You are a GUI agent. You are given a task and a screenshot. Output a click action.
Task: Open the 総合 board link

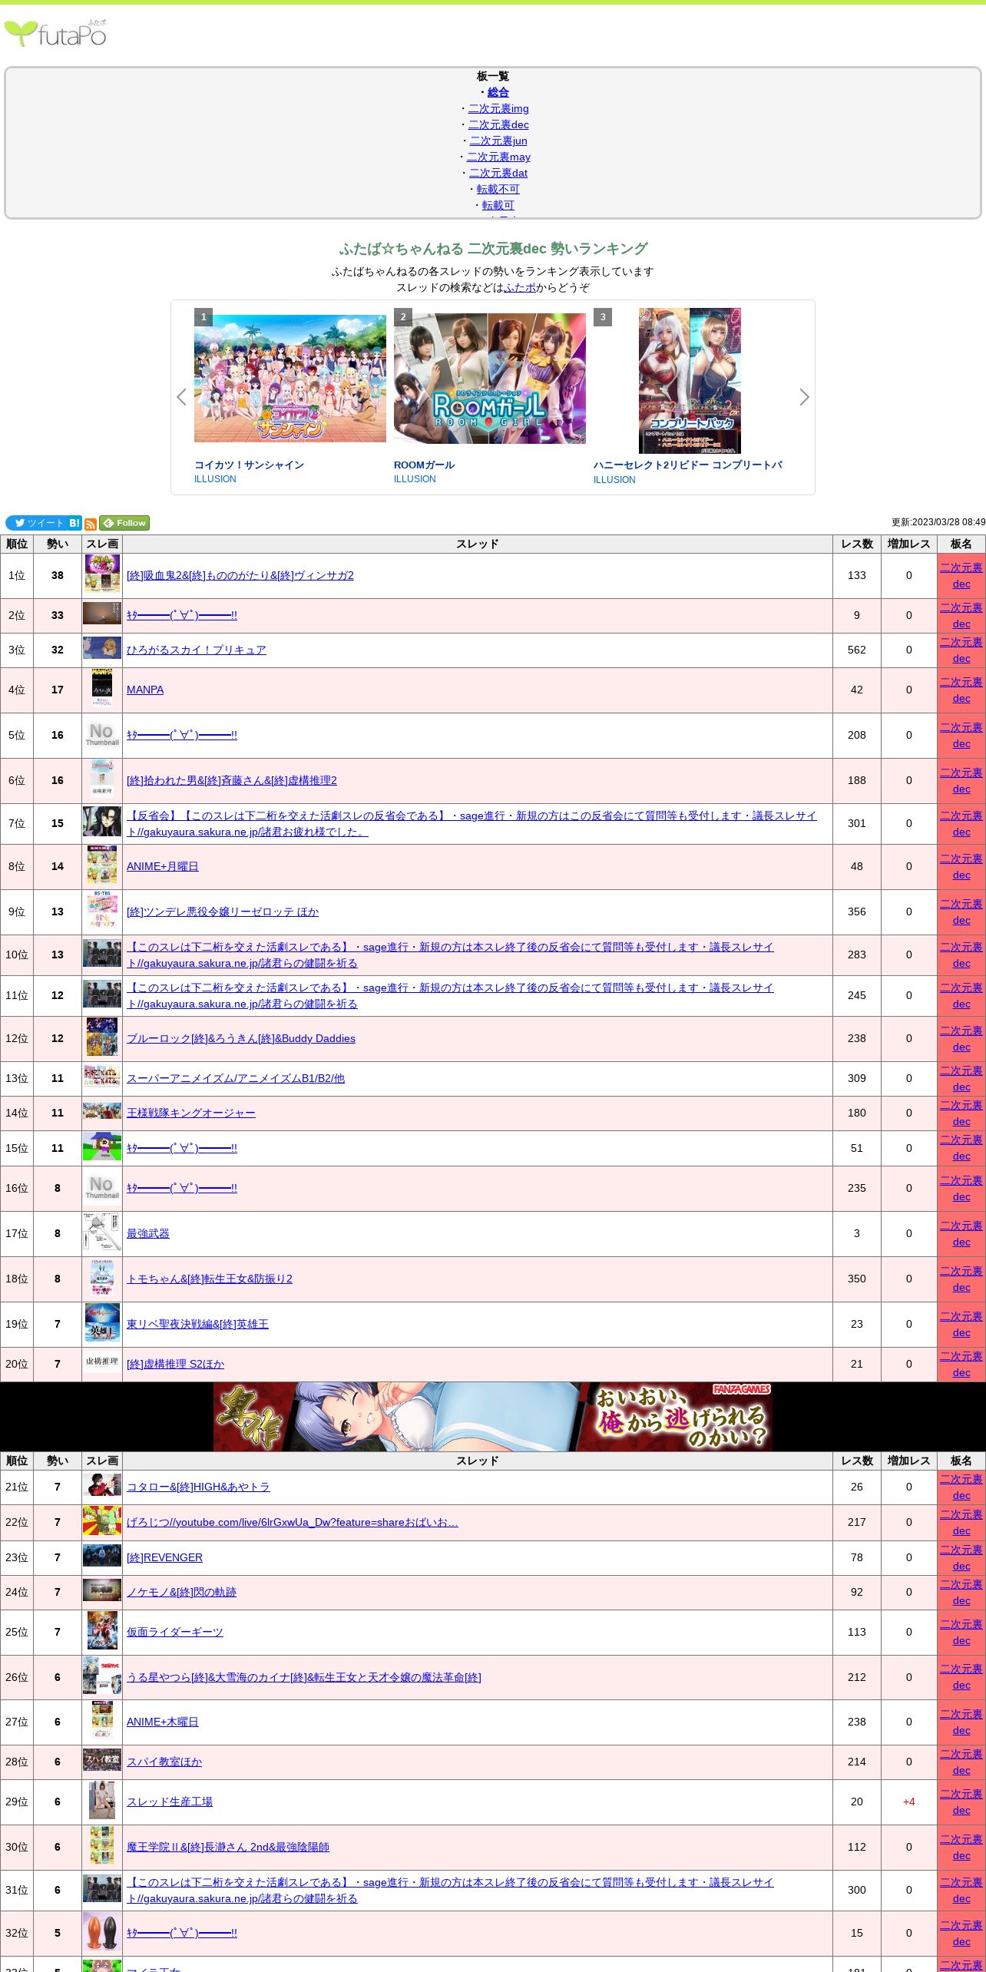pyautogui.click(x=498, y=92)
